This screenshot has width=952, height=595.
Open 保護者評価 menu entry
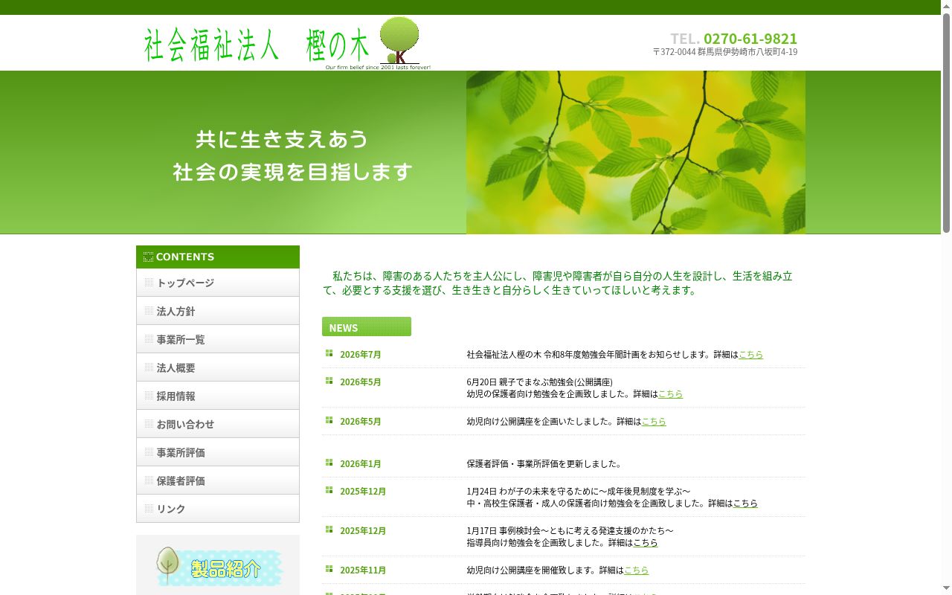pos(218,480)
